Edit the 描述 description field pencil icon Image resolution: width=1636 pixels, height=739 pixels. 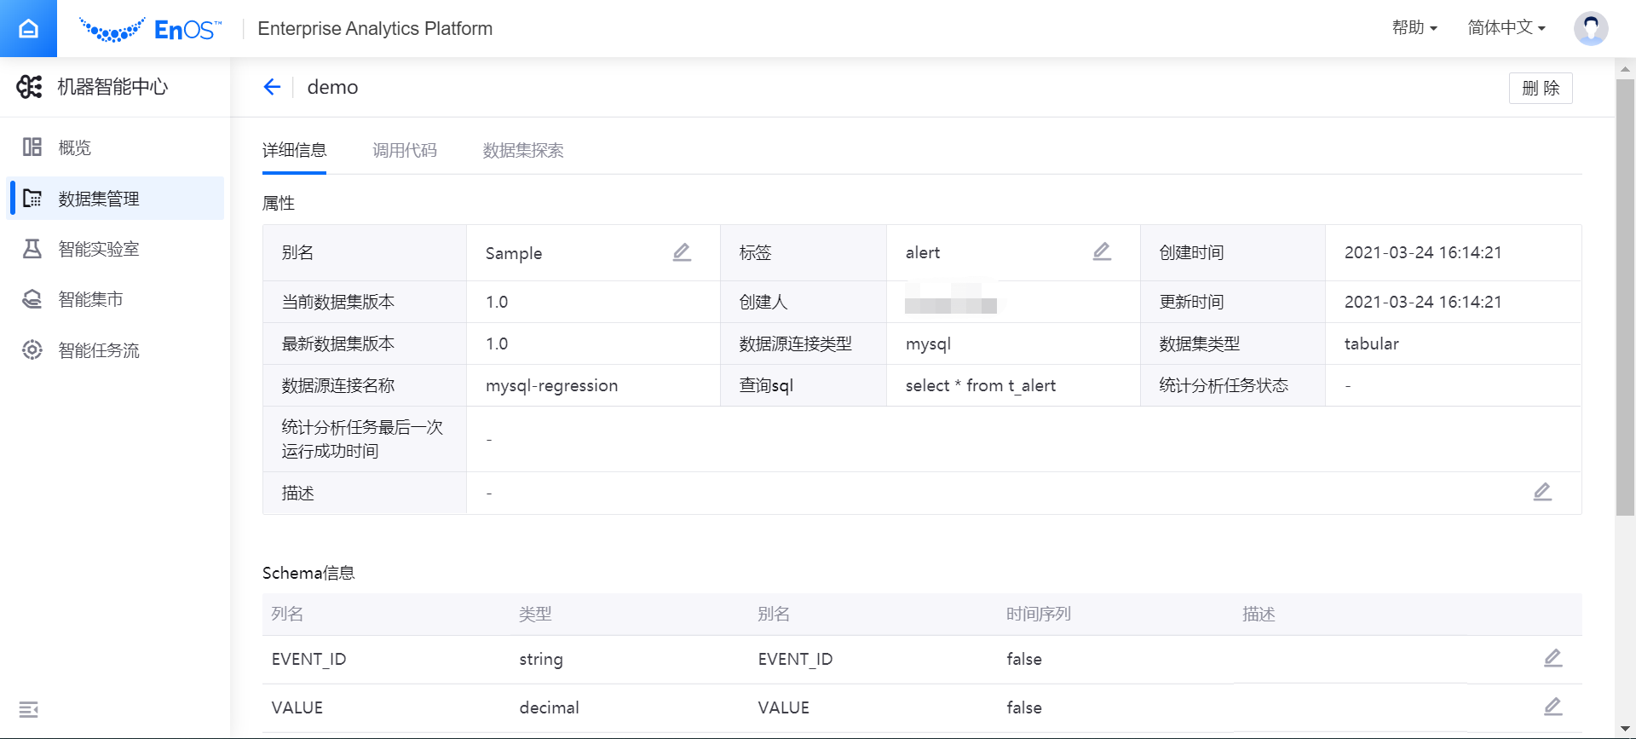coord(1542,492)
